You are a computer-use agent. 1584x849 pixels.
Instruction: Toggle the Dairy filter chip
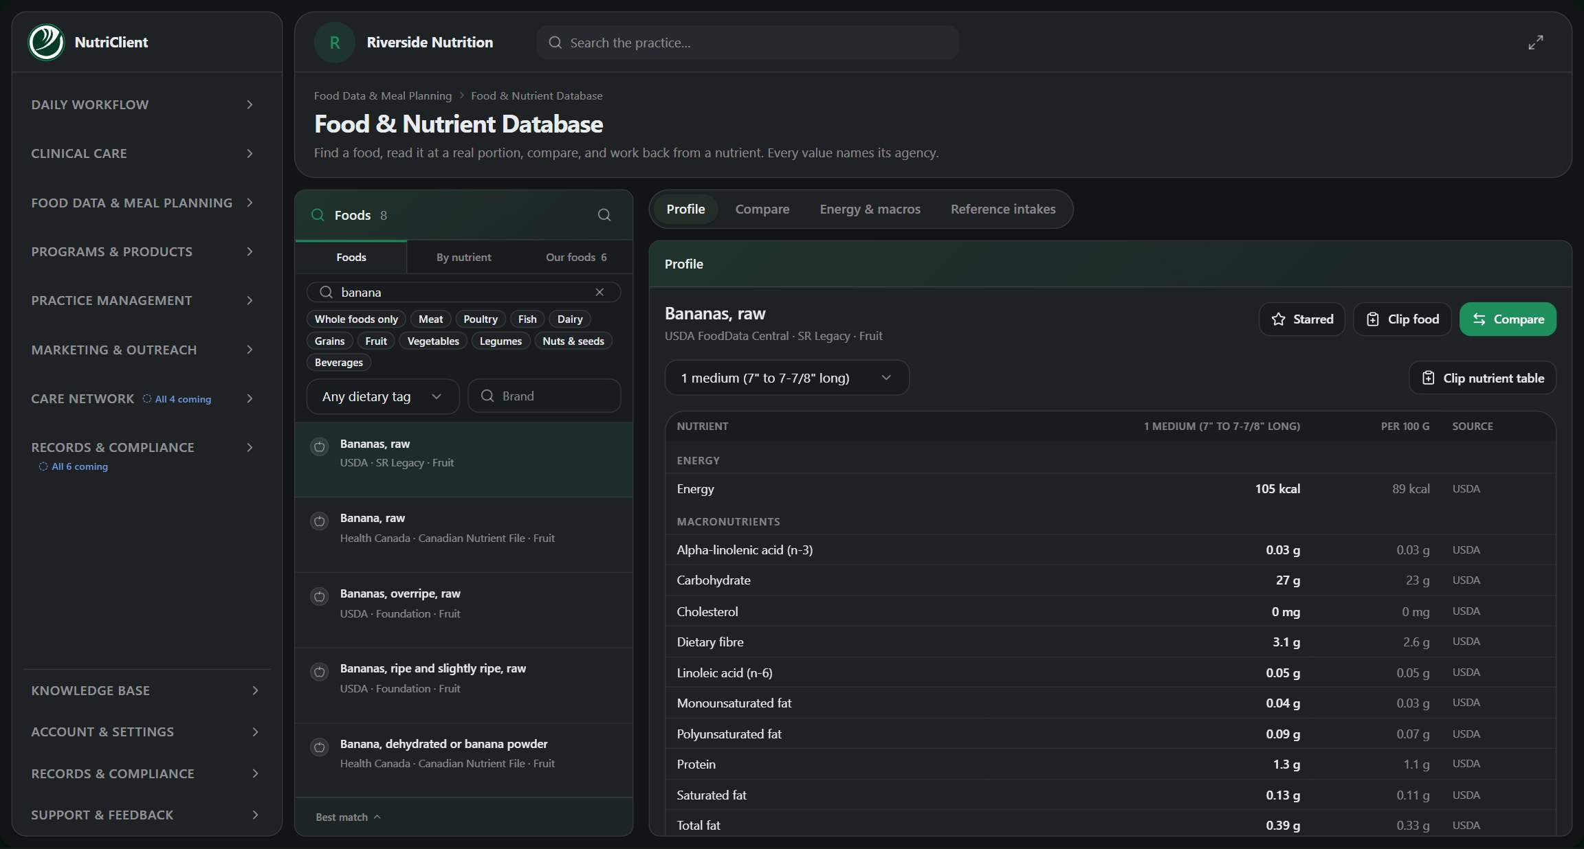[570, 319]
